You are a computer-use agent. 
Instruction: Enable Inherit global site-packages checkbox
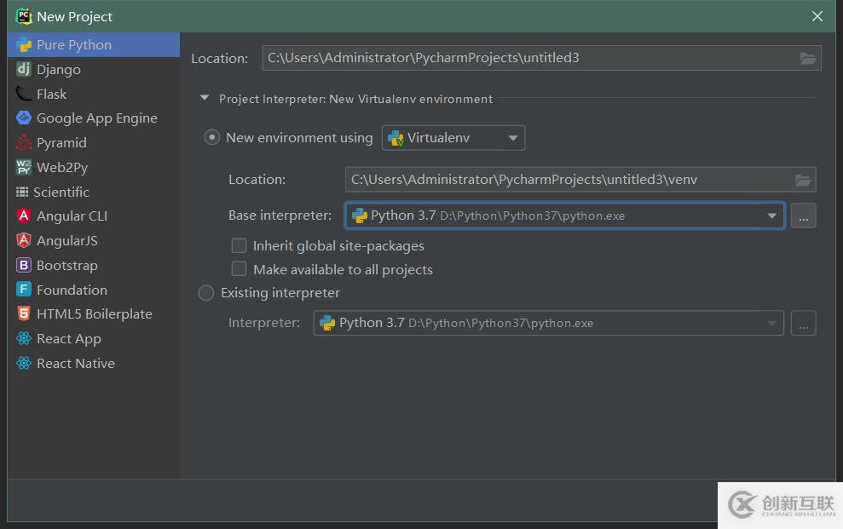click(240, 245)
